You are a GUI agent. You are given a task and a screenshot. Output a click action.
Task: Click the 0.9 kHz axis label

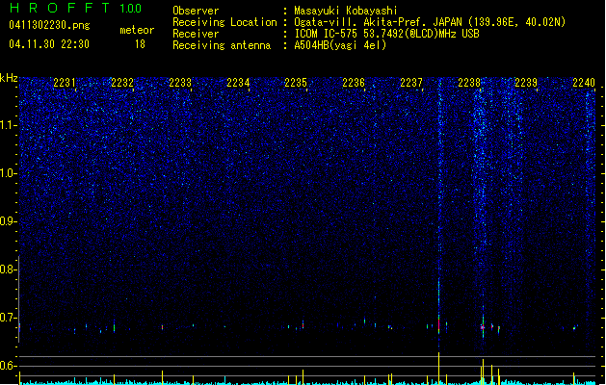(9, 221)
